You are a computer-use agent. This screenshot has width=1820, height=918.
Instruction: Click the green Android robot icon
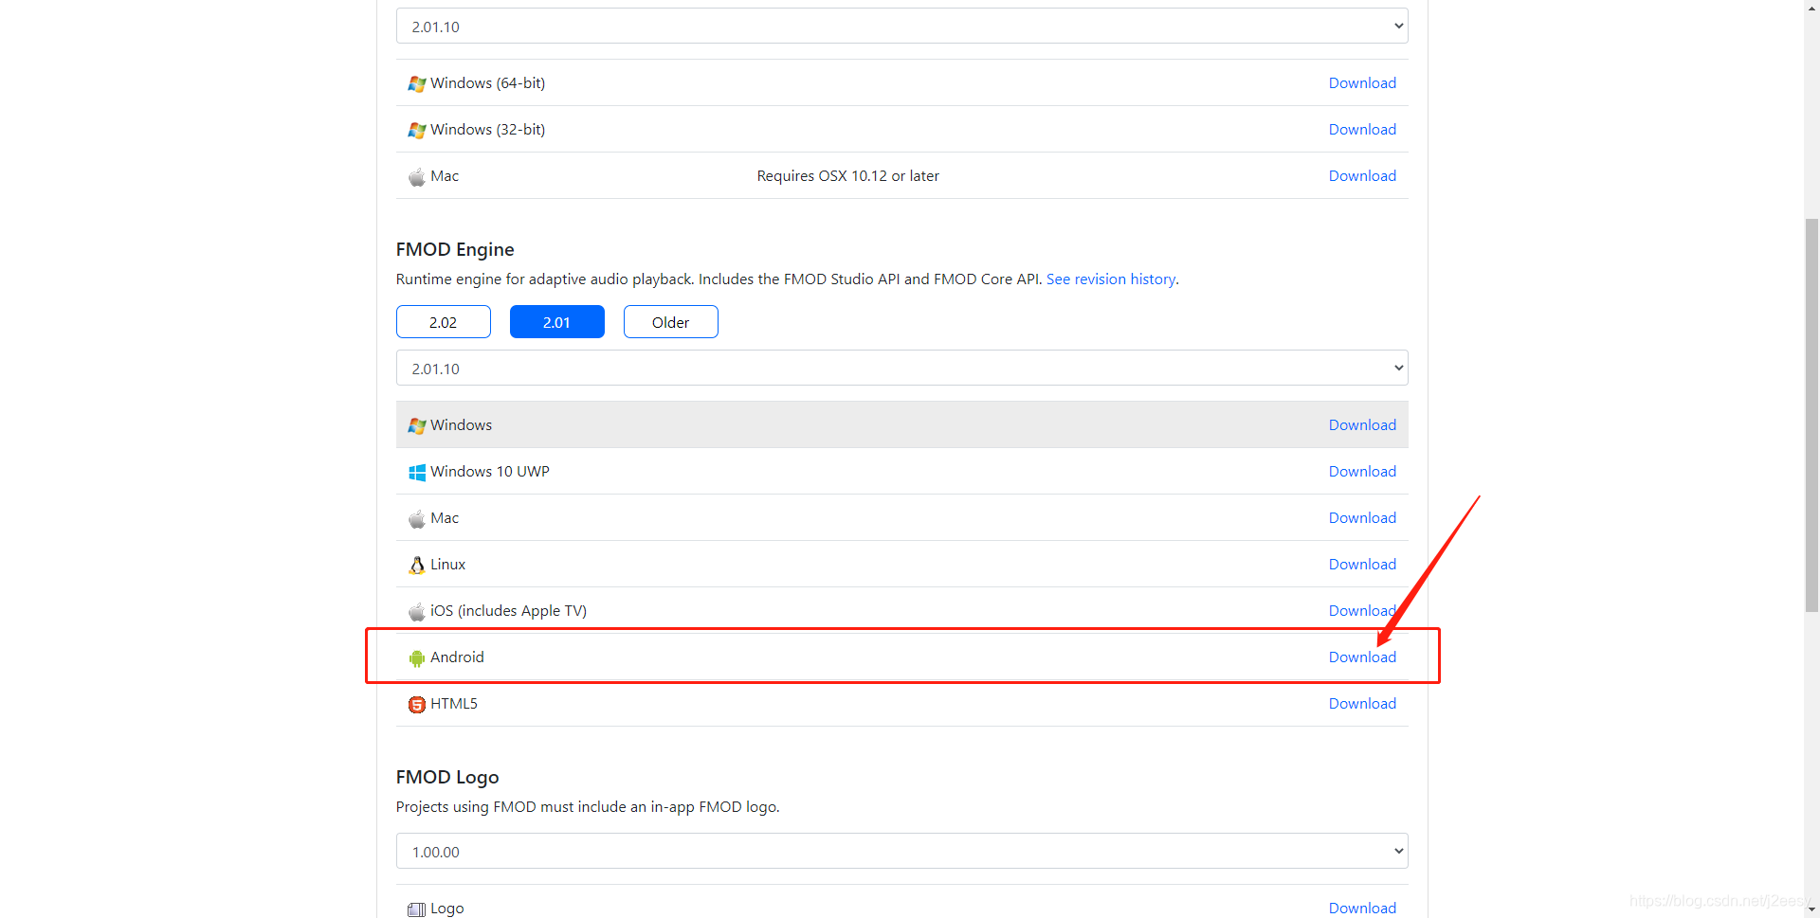[x=417, y=657]
